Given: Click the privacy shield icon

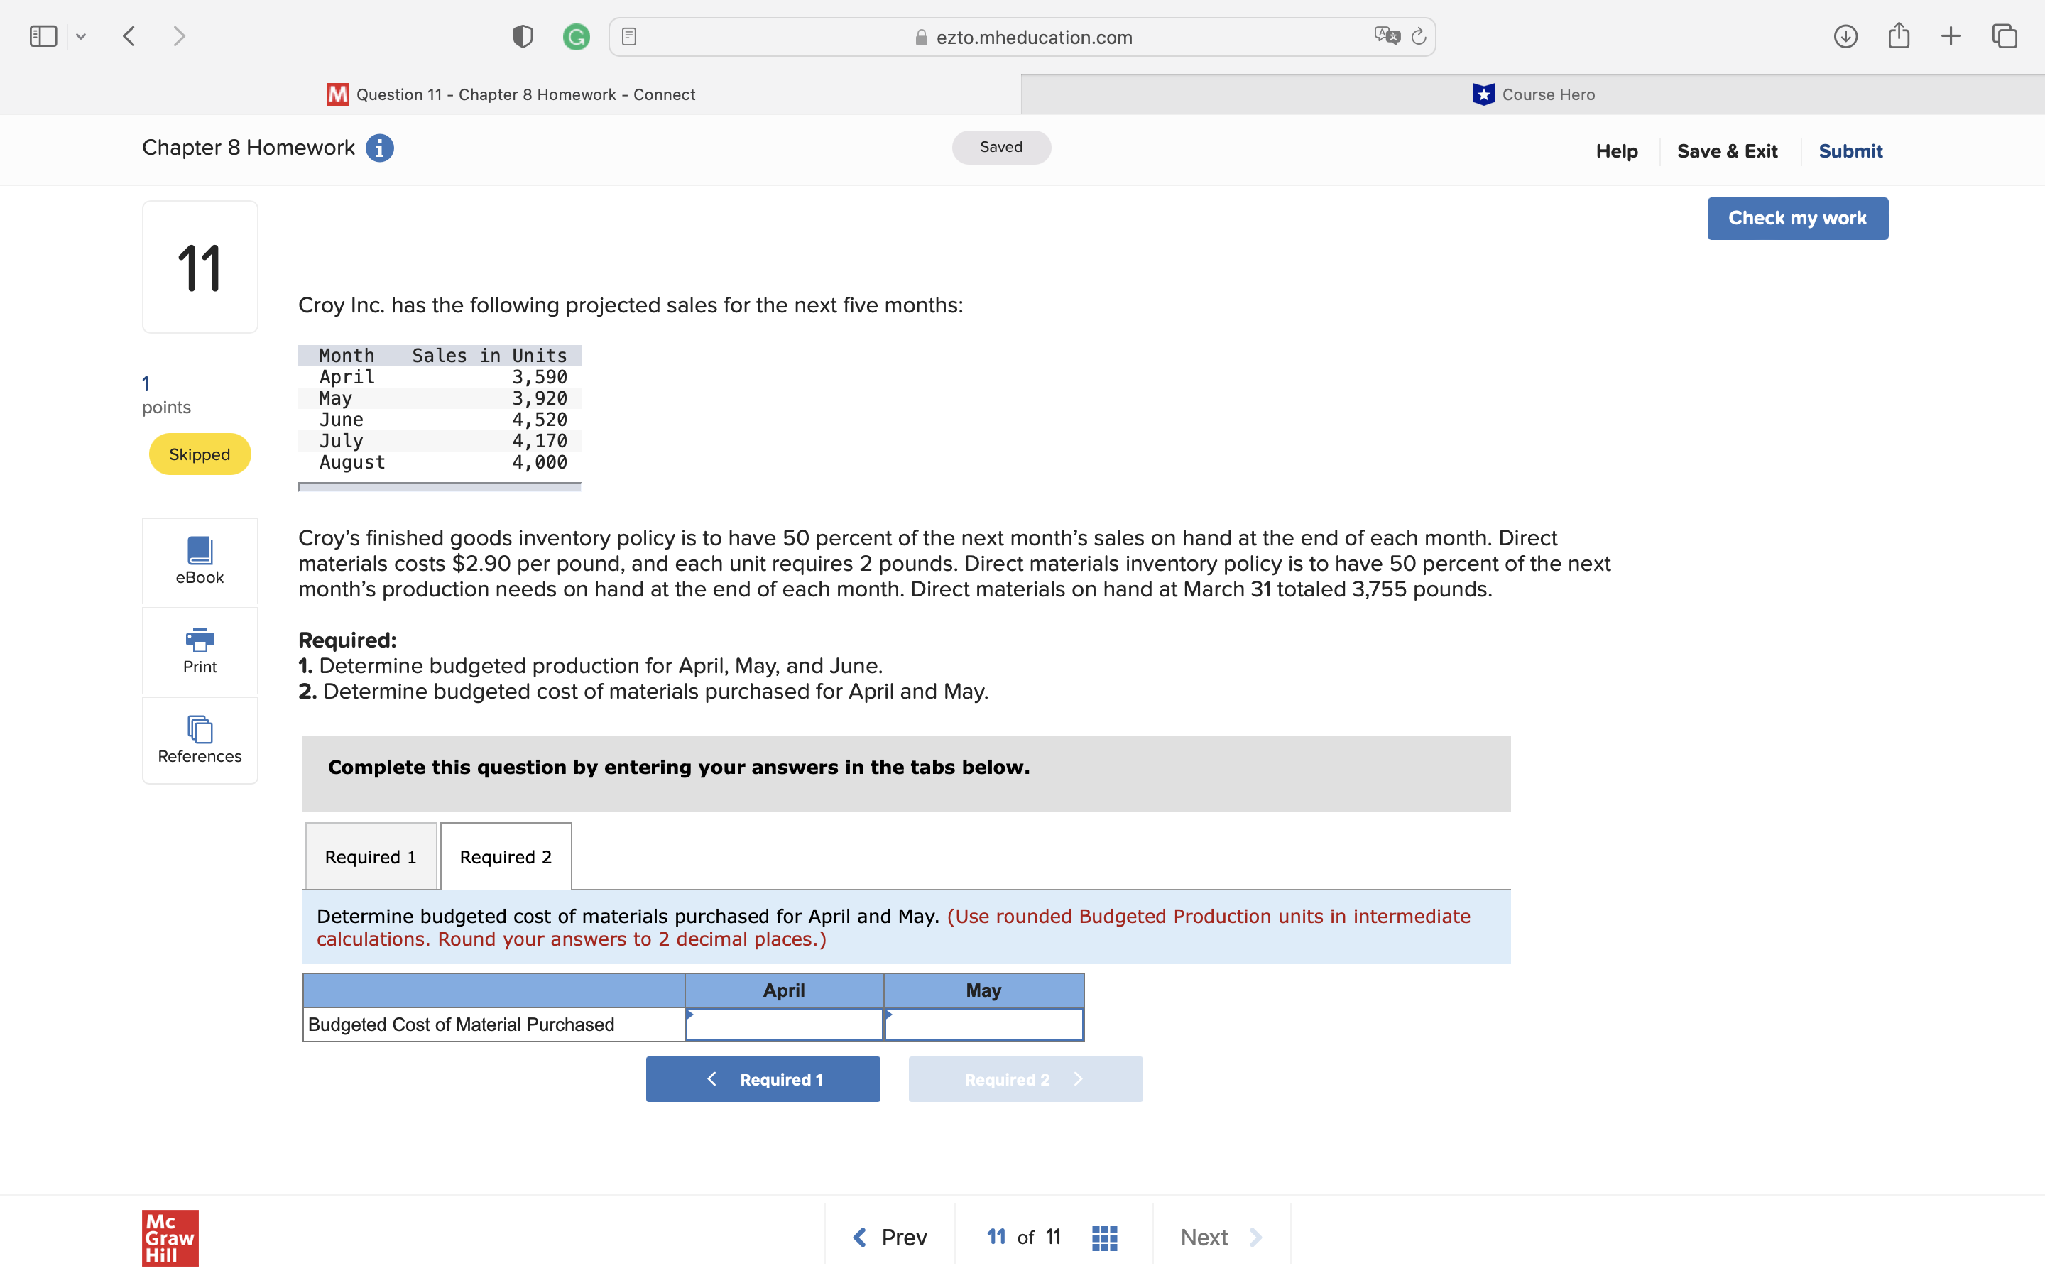Looking at the screenshot, I should point(523,37).
